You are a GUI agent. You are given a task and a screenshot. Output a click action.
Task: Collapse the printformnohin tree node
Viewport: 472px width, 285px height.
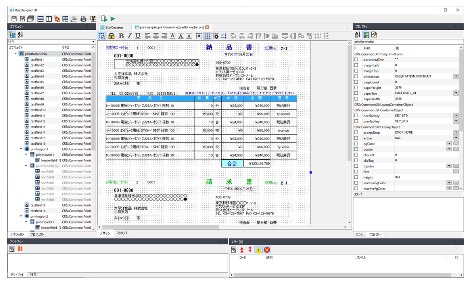click(x=15, y=54)
